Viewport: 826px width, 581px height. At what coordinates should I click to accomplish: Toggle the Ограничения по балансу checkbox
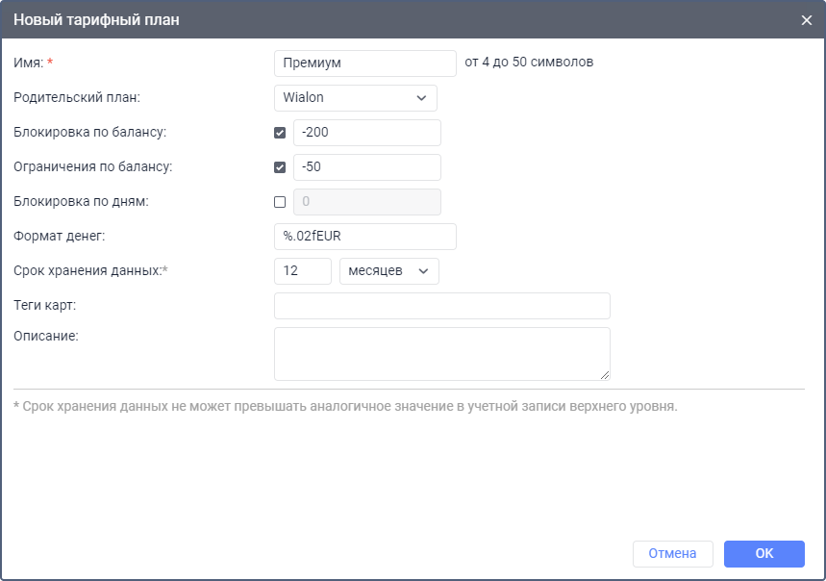(x=280, y=167)
